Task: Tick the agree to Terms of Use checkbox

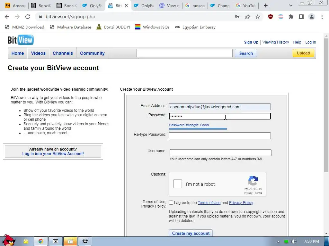Action: click(171, 202)
